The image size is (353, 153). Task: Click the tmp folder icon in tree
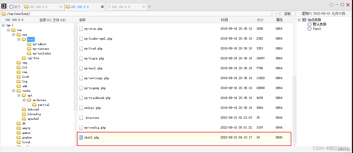click(19, 63)
